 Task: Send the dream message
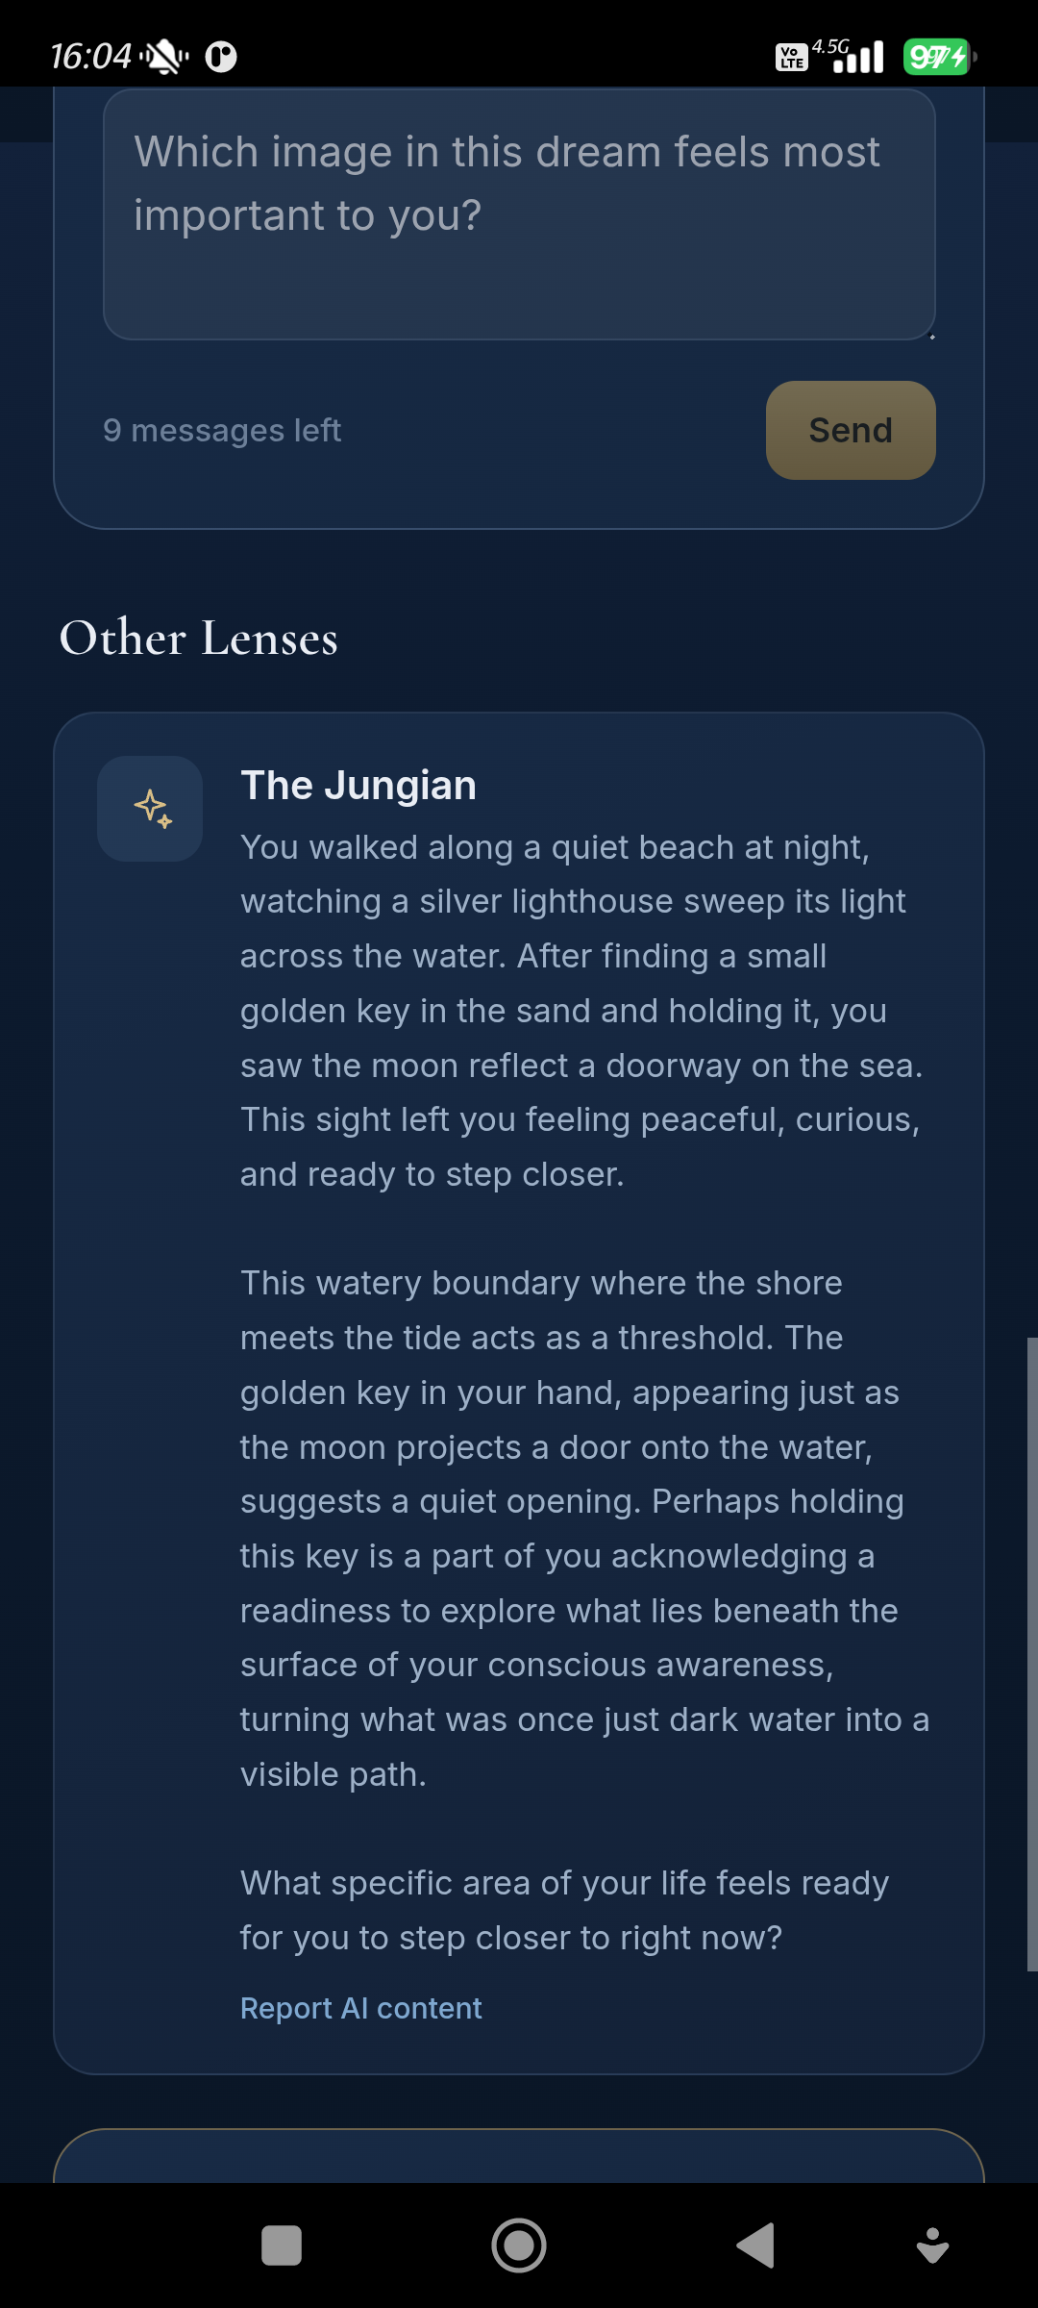851,430
